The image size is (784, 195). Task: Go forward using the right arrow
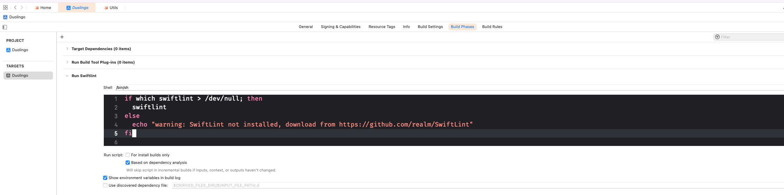(x=22, y=7)
